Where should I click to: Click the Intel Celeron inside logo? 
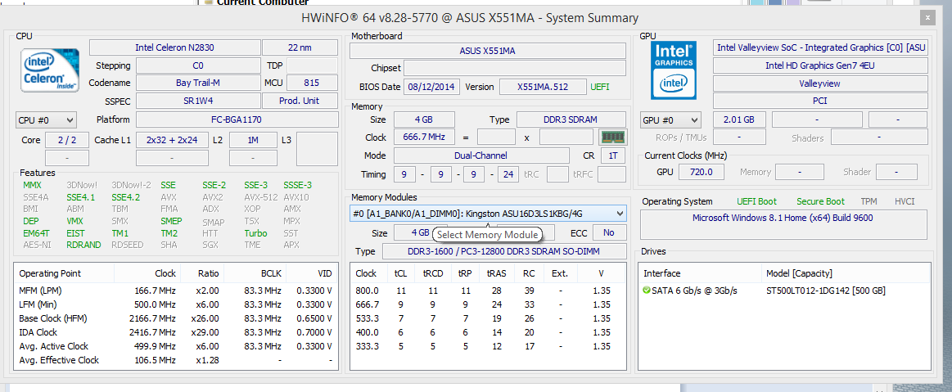click(50, 71)
